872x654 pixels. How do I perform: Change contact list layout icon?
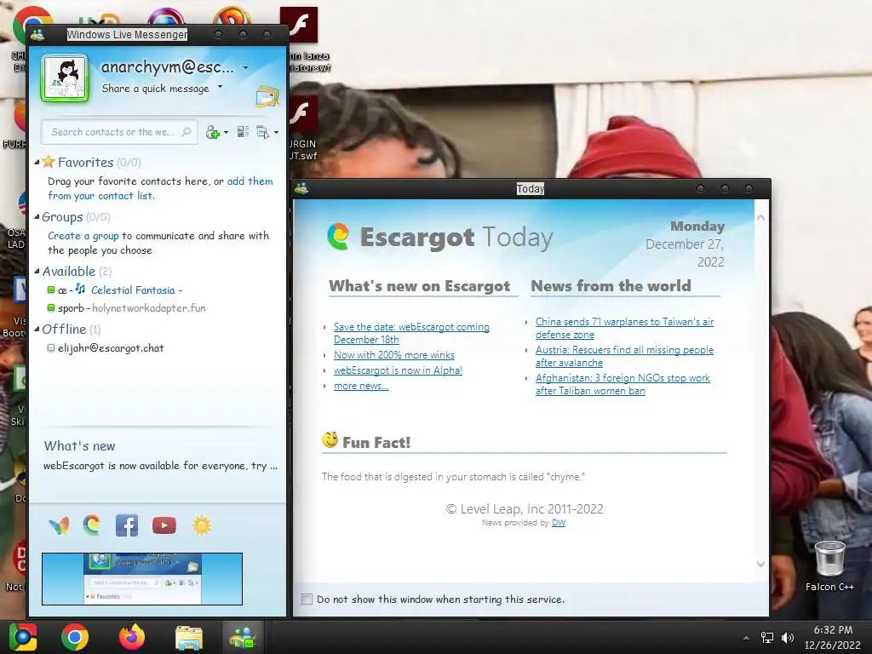243,132
